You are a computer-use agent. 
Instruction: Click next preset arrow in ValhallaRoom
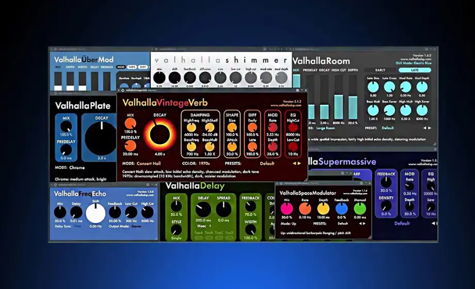(429, 128)
